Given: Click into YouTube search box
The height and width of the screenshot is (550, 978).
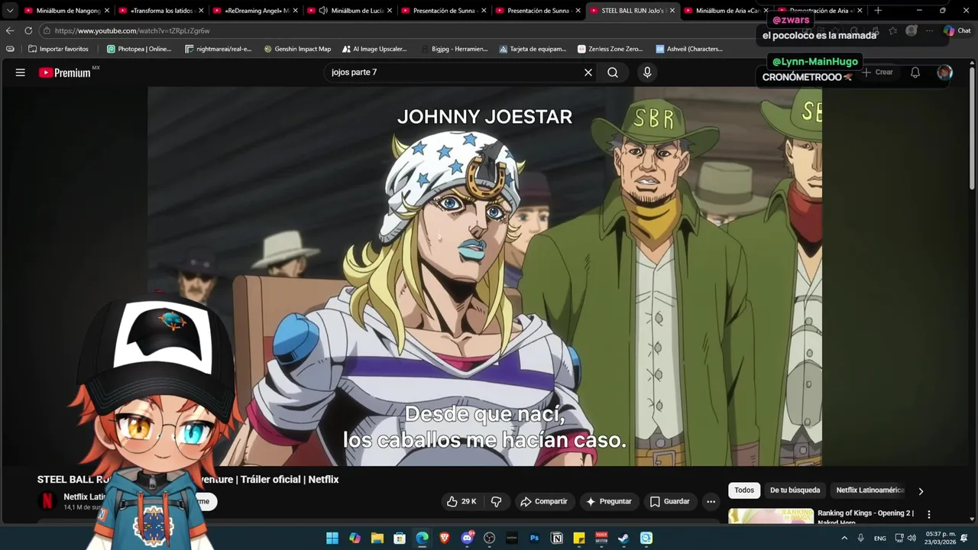Looking at the screenshot, I should coord(455,73).
